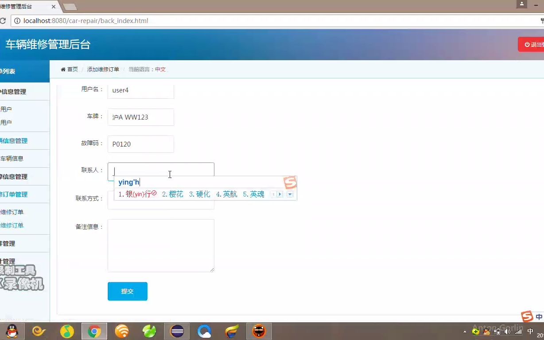Click the Sogou browser flame icon on taskbar

pos(231,331)
